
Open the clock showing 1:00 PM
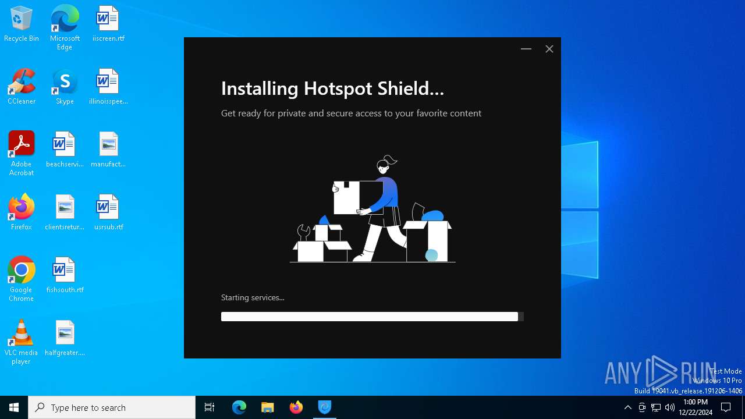(696, 407)
